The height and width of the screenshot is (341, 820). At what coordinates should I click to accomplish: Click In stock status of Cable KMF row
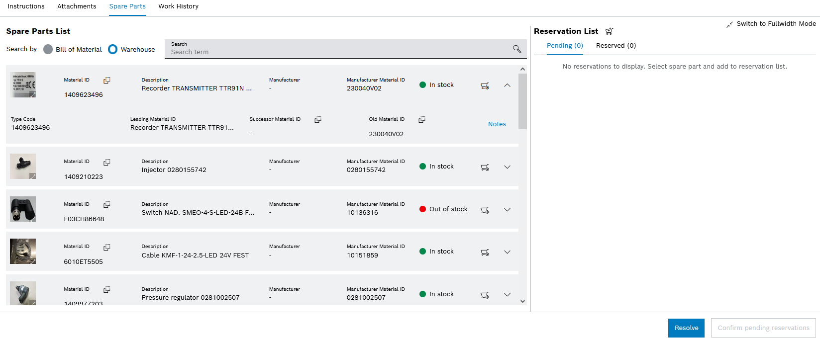[441, 252]
